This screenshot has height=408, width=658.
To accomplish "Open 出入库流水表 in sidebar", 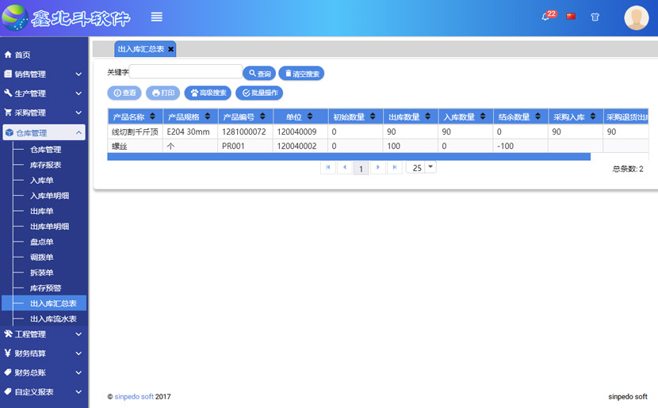I will [x=53, y=318].
